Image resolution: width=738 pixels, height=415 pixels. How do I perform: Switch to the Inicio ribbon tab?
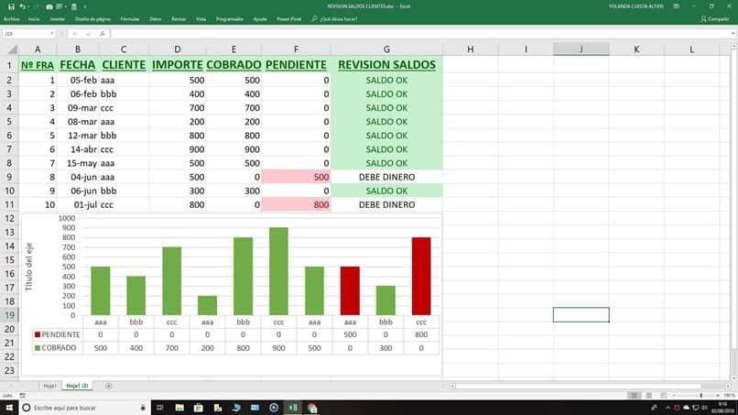click(34, 19)
